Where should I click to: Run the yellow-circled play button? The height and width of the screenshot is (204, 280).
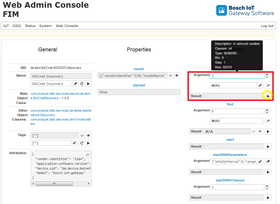[268, 96]
